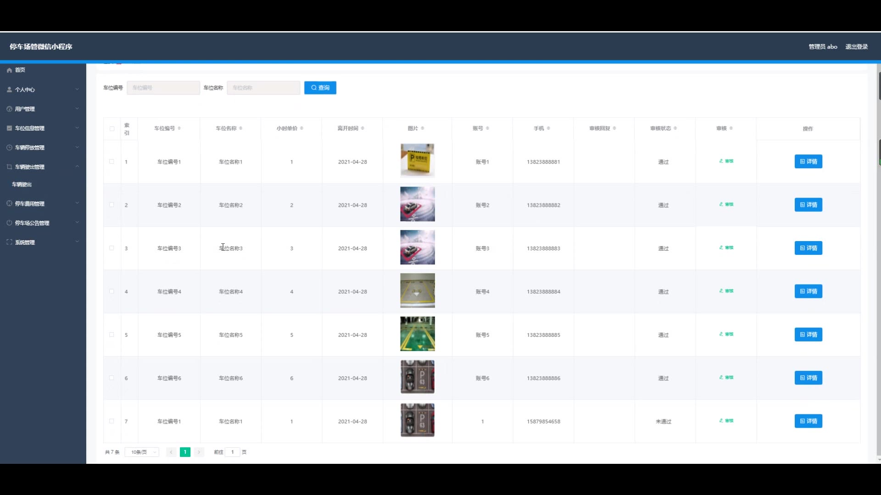Click the clock icon beside 车辆停放管理
Screen dimensions: 881x495
[9, 148]
